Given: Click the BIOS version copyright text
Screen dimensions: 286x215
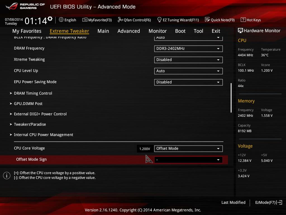Looking at the screenshot, I should coord(143,210).
